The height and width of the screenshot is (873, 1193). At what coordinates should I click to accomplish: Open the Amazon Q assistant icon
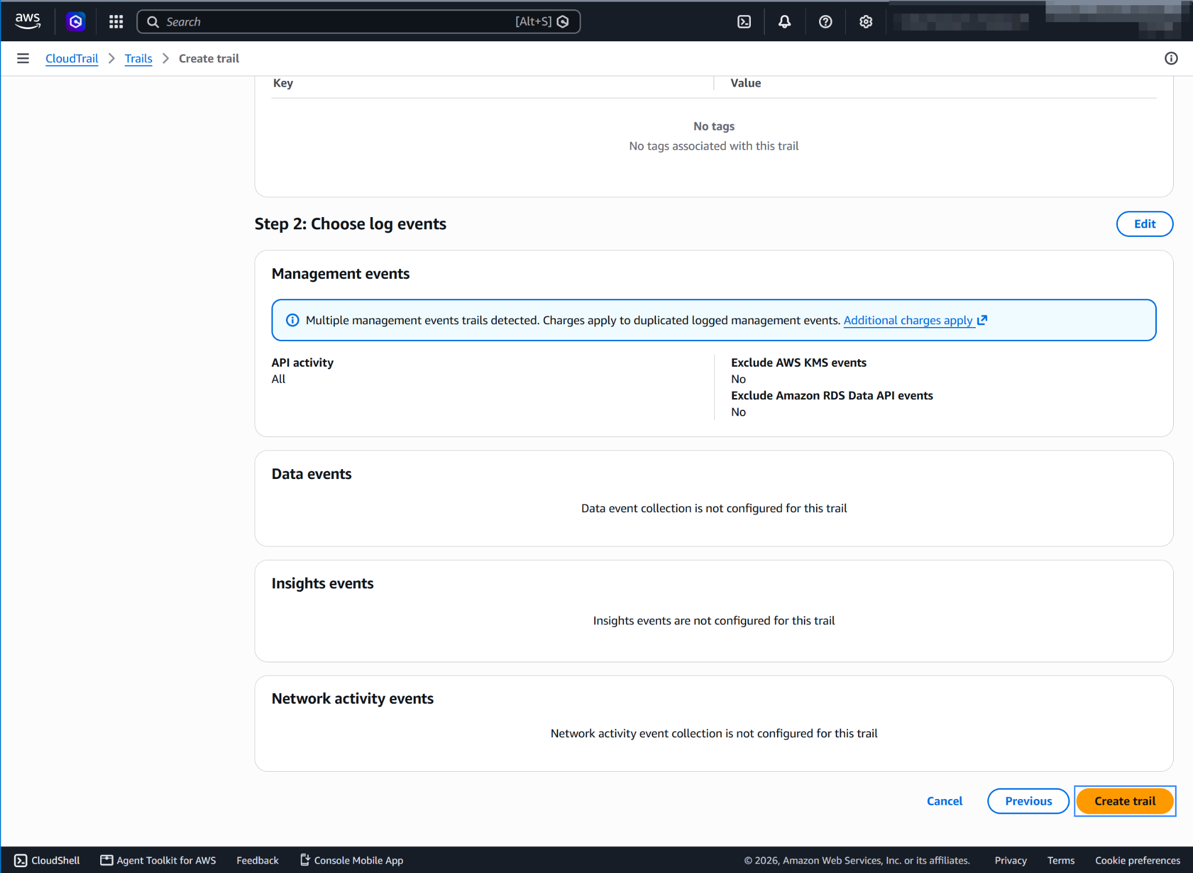(x=76, y=22)
